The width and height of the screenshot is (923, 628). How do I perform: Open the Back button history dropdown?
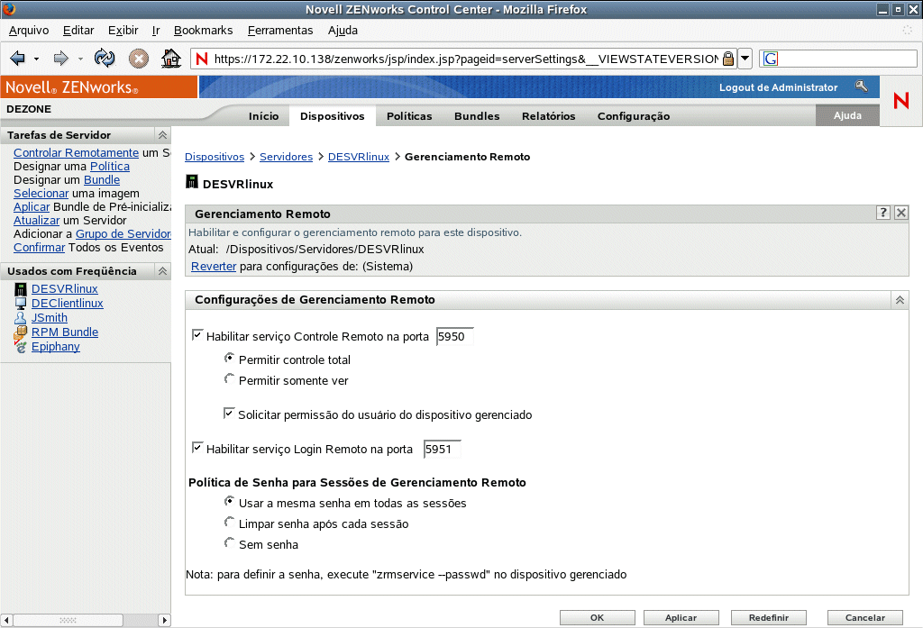tap(36, 59)
